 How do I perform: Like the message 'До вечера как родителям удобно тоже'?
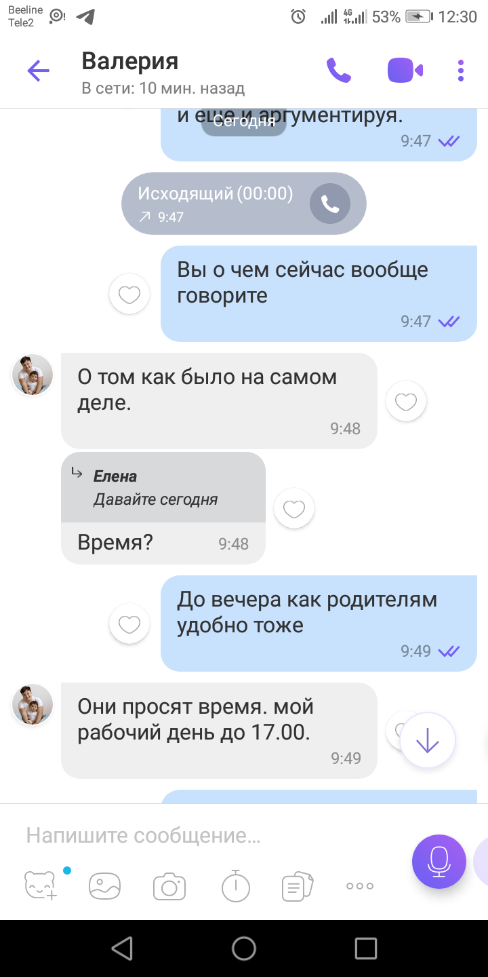129,624
